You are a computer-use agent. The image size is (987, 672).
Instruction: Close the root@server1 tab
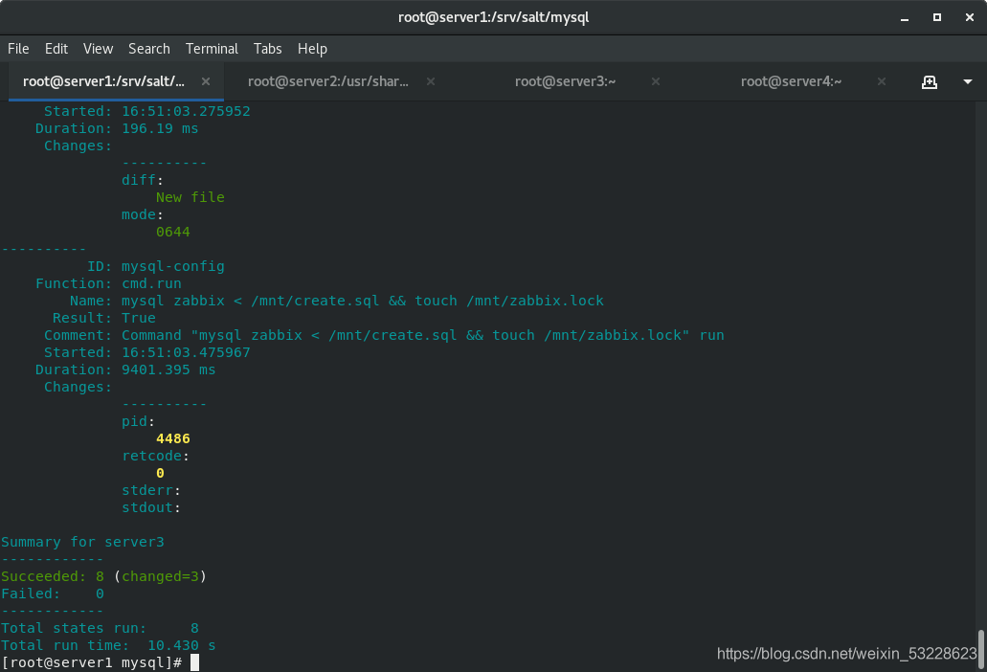point(205,81)
